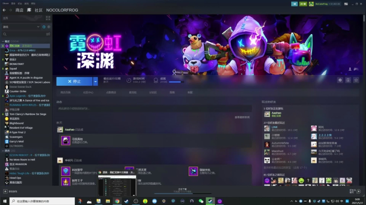Image resolution: width=366 pixels, height=205 pixels.
Task: Select Squad in library list
Action: pyautogui.click(x=13, y=69)
